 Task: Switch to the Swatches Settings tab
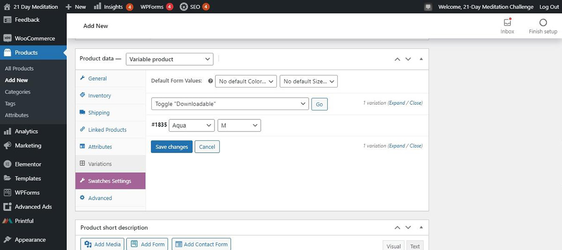click(x=111, y=181)
